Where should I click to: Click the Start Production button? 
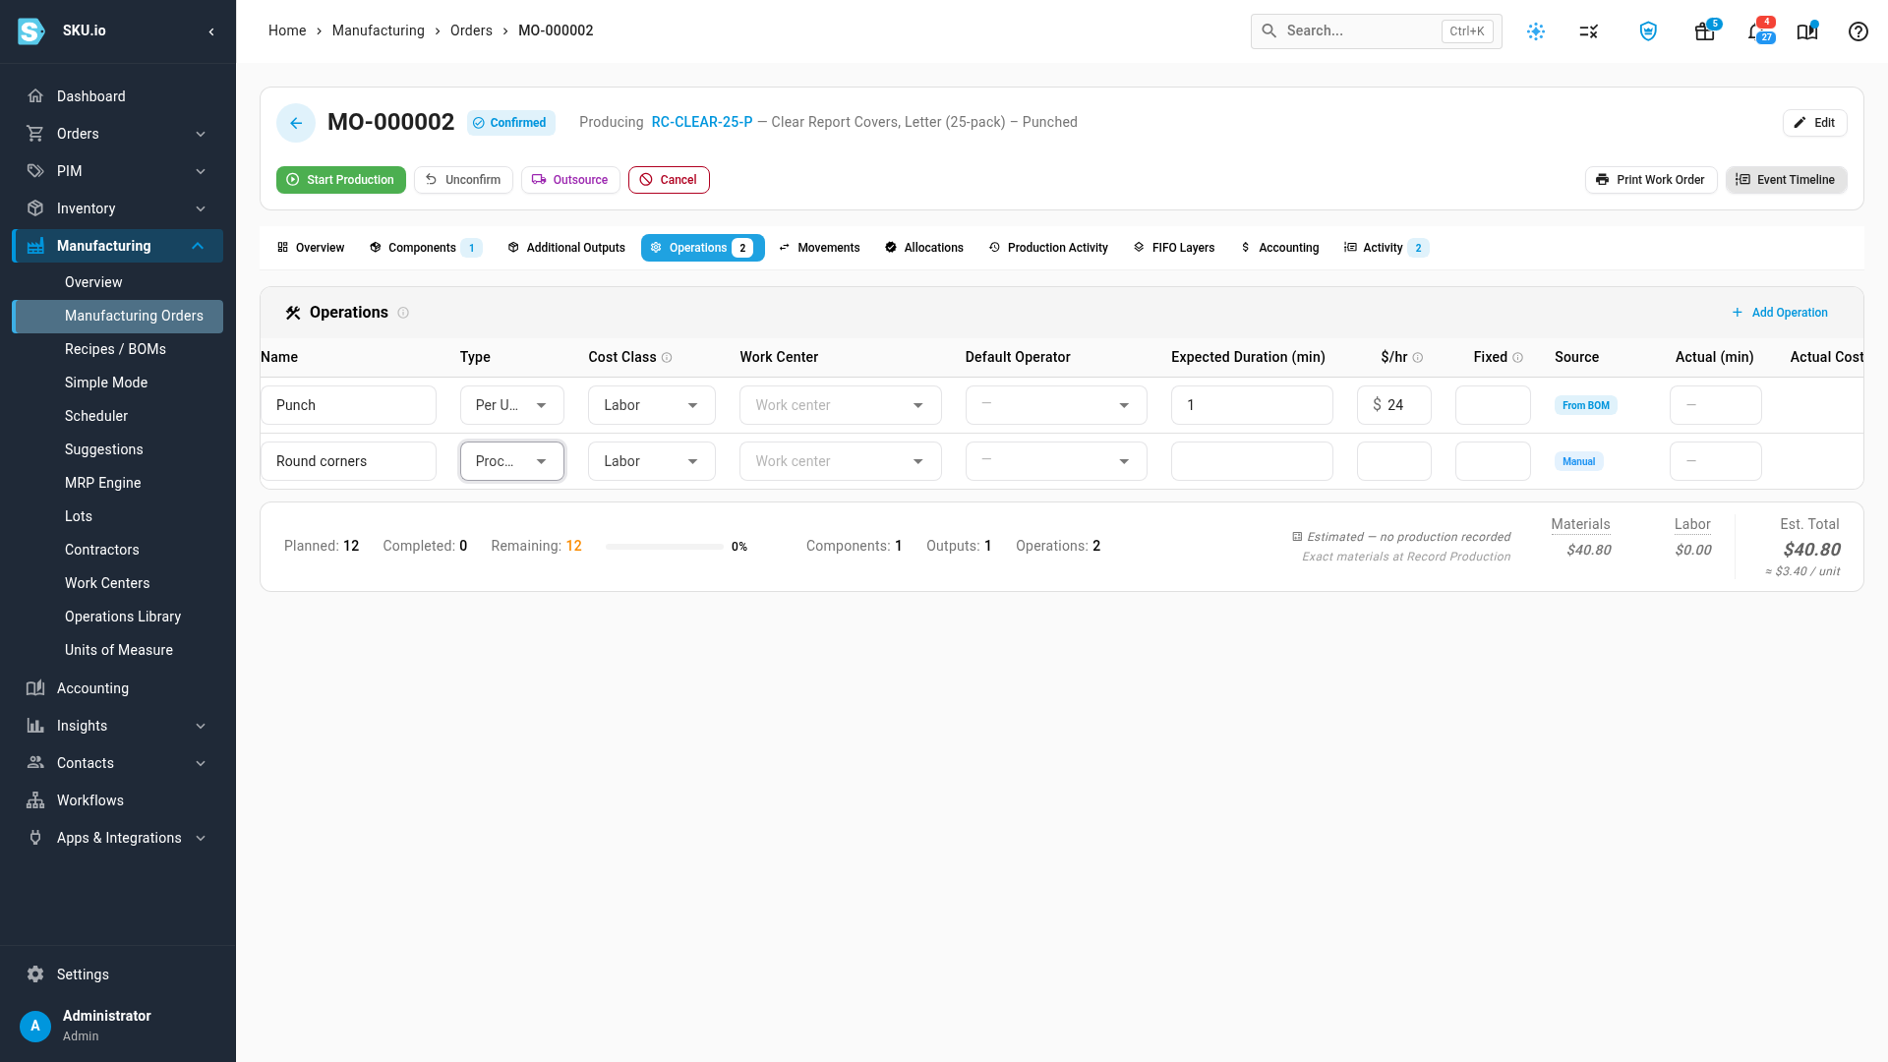(x=341, y=180)
